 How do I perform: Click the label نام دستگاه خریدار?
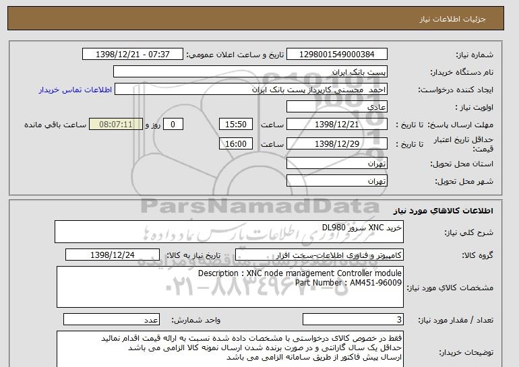tap(462, 72)
